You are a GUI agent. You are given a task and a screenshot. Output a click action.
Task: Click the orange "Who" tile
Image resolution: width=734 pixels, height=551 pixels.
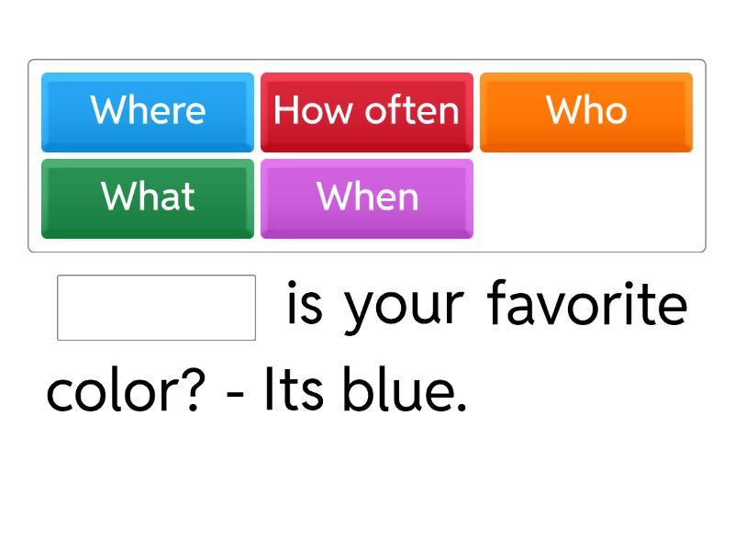(586, 111)
